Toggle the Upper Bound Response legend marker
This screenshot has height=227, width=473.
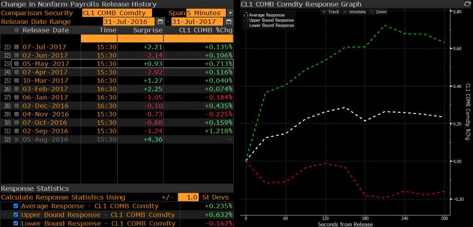246,20
